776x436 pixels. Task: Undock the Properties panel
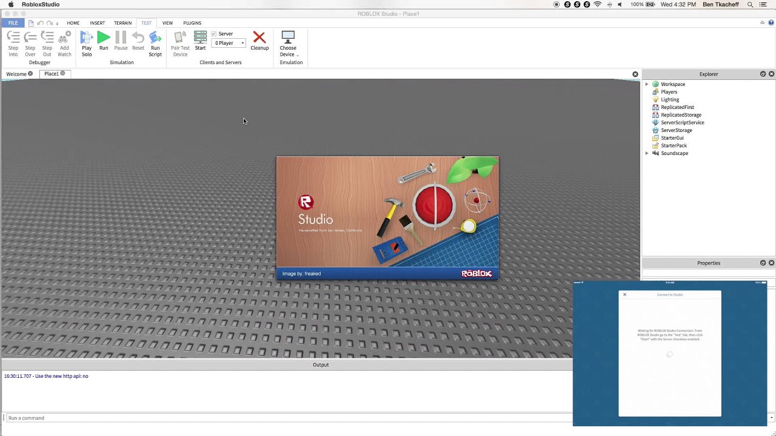pos(763,263)
